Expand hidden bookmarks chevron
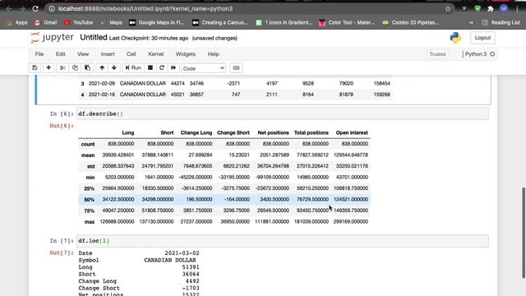 pos(471,22)
